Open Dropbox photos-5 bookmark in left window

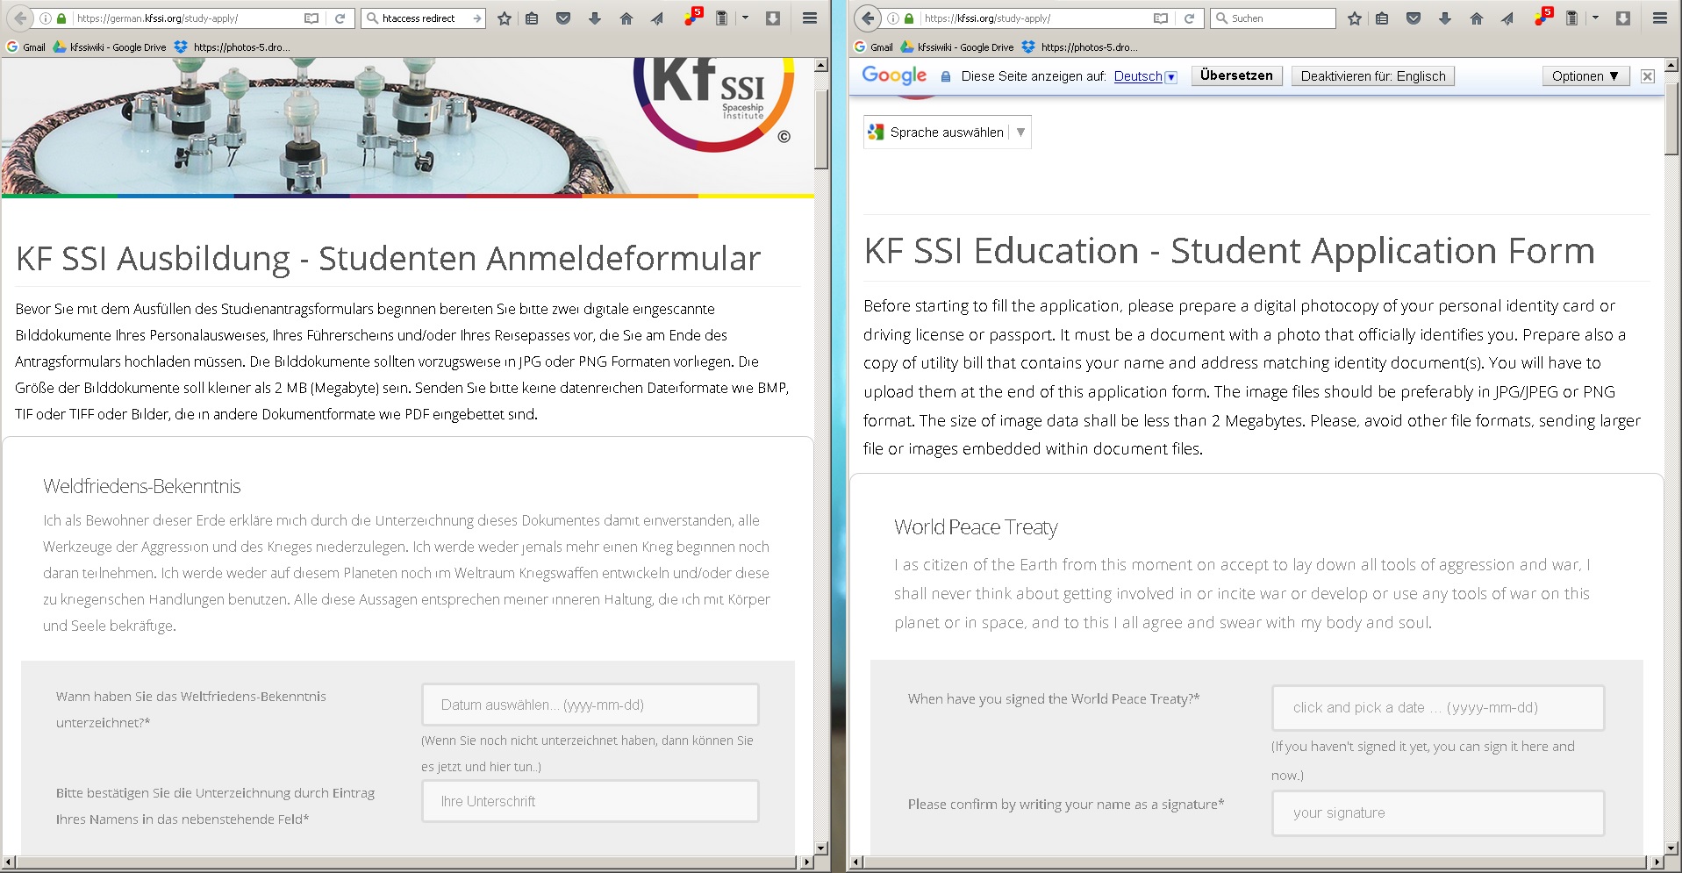coord(233,47)
